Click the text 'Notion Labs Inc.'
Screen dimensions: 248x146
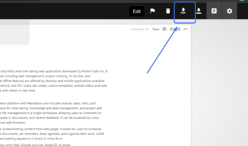click(93, 71)
